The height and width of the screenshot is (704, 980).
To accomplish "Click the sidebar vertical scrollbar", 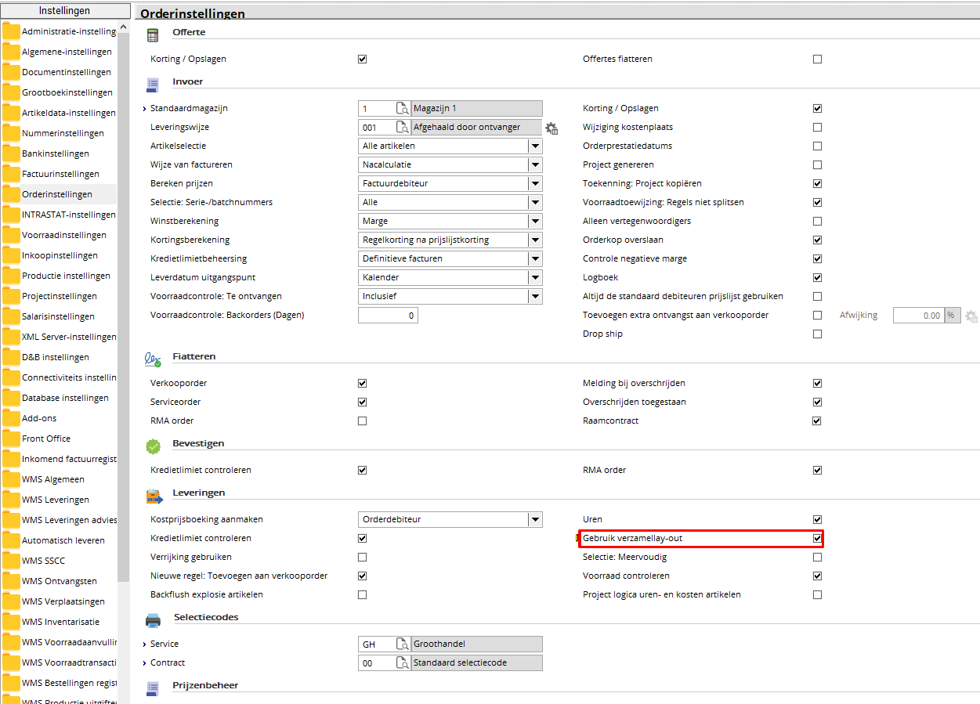I will [x=124, y=313].
